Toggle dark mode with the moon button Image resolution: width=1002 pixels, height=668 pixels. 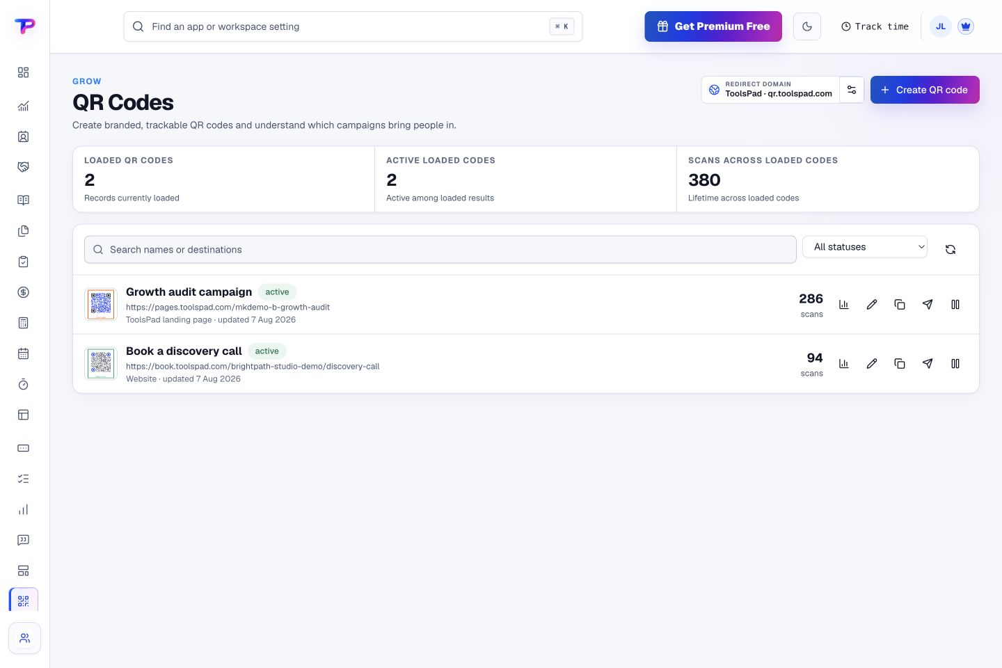(x=807, y=26)
